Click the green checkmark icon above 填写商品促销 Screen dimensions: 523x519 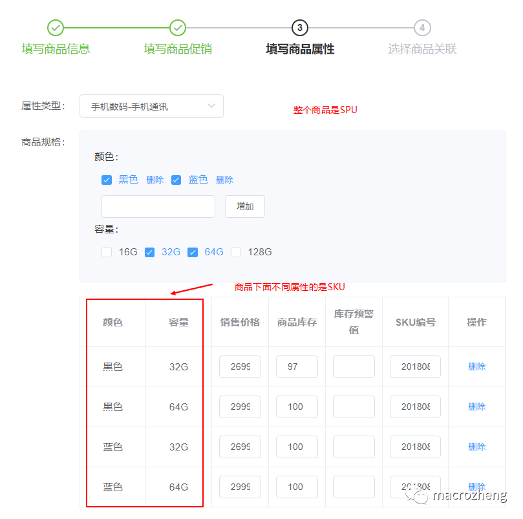click(x=178, y=28)
